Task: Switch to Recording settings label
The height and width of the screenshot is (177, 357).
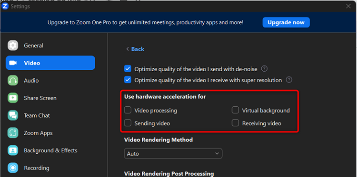Action: coord(37,168)
